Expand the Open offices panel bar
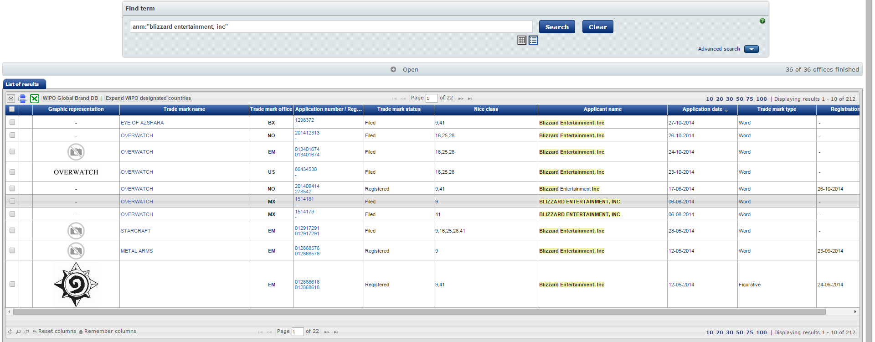The image size is (875, 342). [x=432, y=69]
